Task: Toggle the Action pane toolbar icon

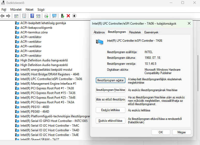Action: pyautogui.click(x=38, y=16)
